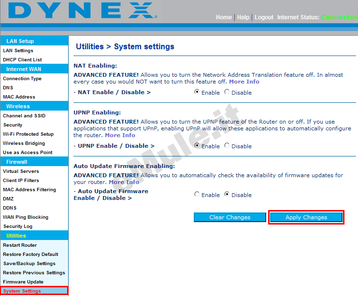358x296 pixels.
Task: Open Help in the top bar
Action: tap(243, 17)
